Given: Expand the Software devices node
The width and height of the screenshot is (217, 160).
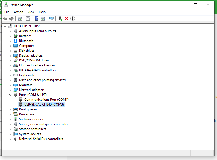Looking at the screenshot, I should [x=10, y=119].
